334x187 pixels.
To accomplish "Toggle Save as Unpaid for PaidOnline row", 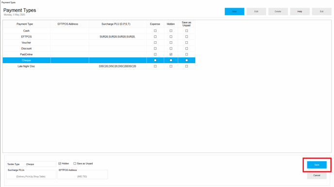I will (186, 54).
